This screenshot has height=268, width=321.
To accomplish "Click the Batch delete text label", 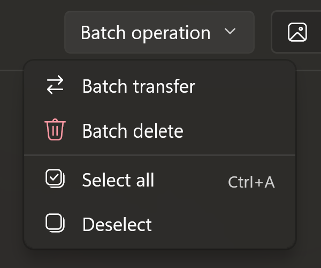I will tap(133, 131).
